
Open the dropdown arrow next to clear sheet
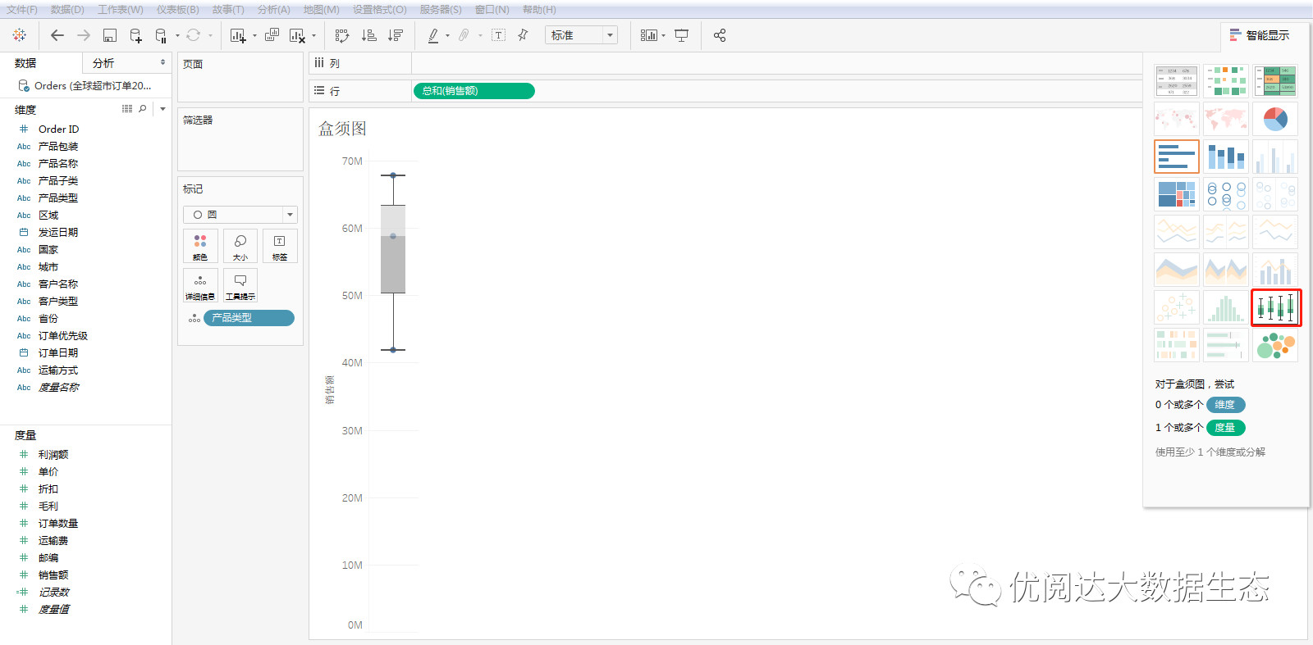[313, 35]
